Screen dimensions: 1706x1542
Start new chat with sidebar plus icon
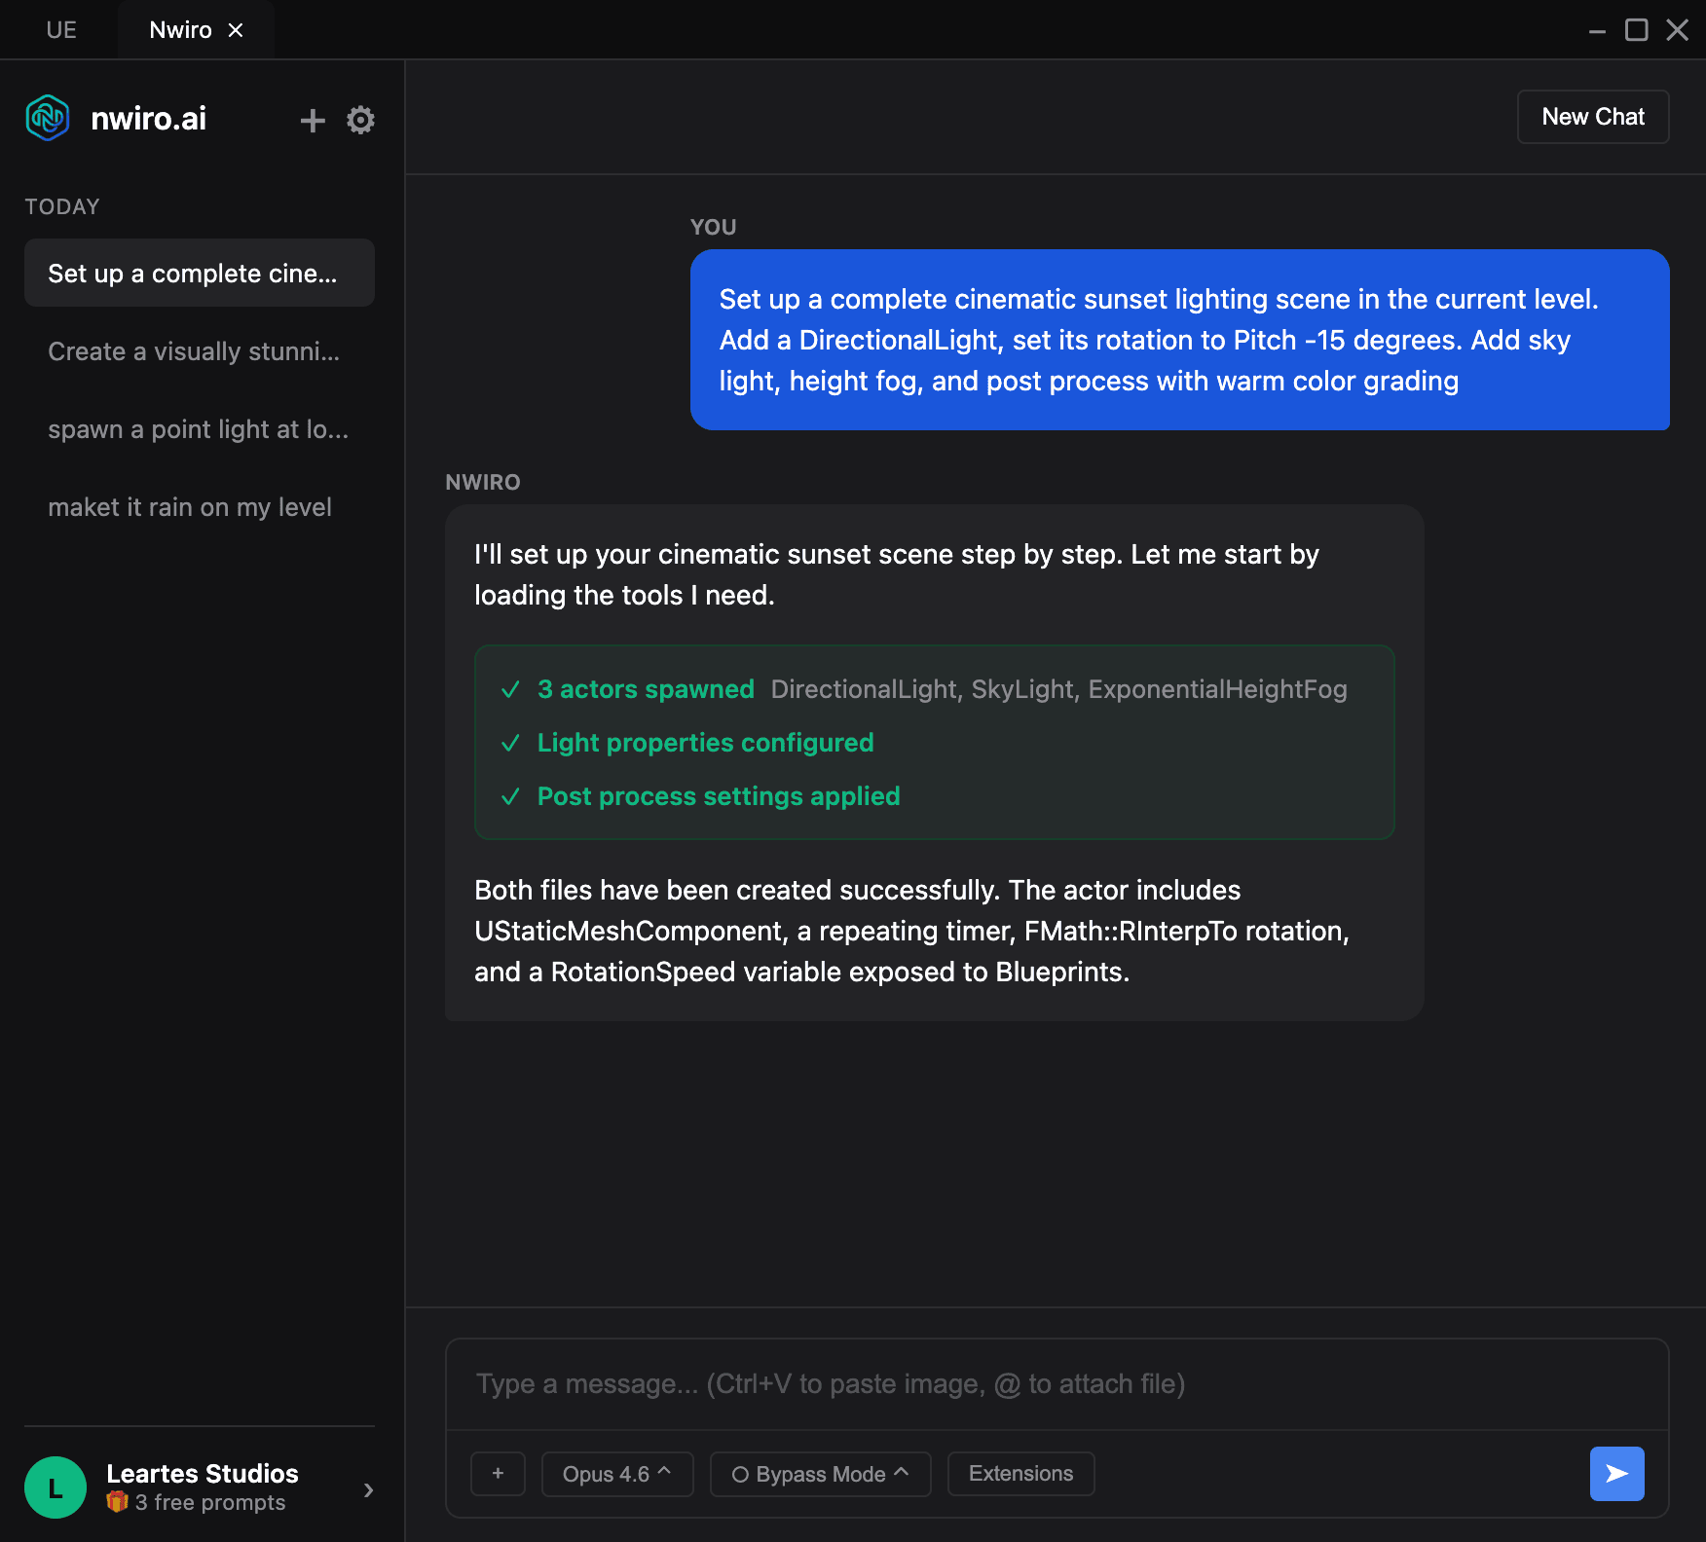313,121
